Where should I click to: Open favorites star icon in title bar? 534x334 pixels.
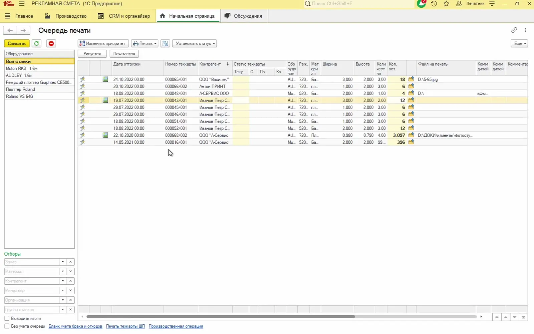(x=446, y=4)
